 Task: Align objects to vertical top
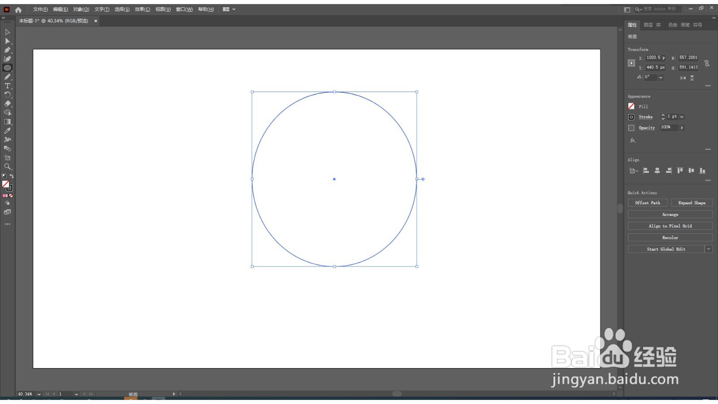680,171
